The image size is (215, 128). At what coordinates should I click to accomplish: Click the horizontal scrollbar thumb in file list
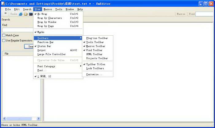click(x=19, y=118)
